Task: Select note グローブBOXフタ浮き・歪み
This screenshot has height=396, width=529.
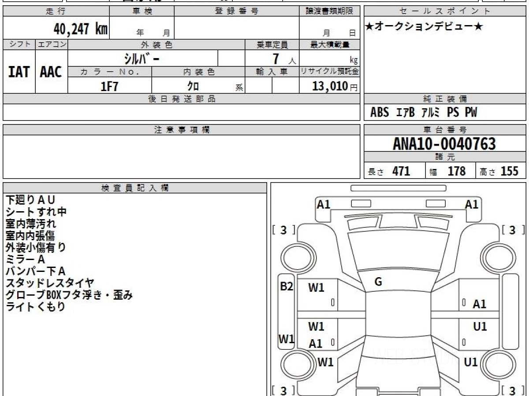Action: 69,295
